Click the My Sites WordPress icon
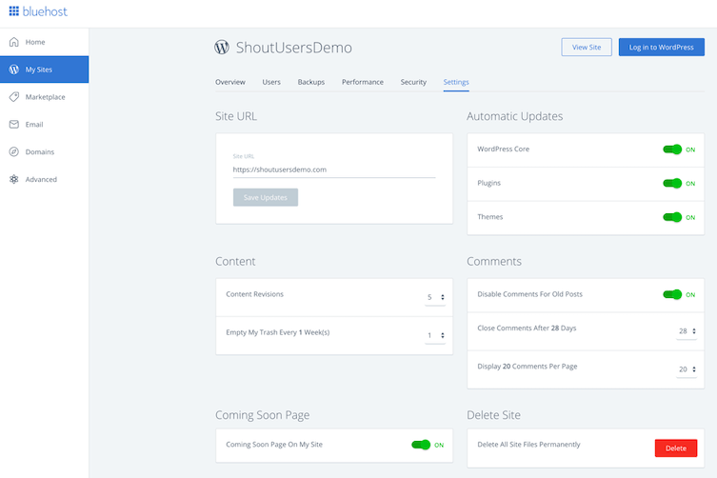The width and height of the screenshot is (717, 478). click(x=14, y=70)
